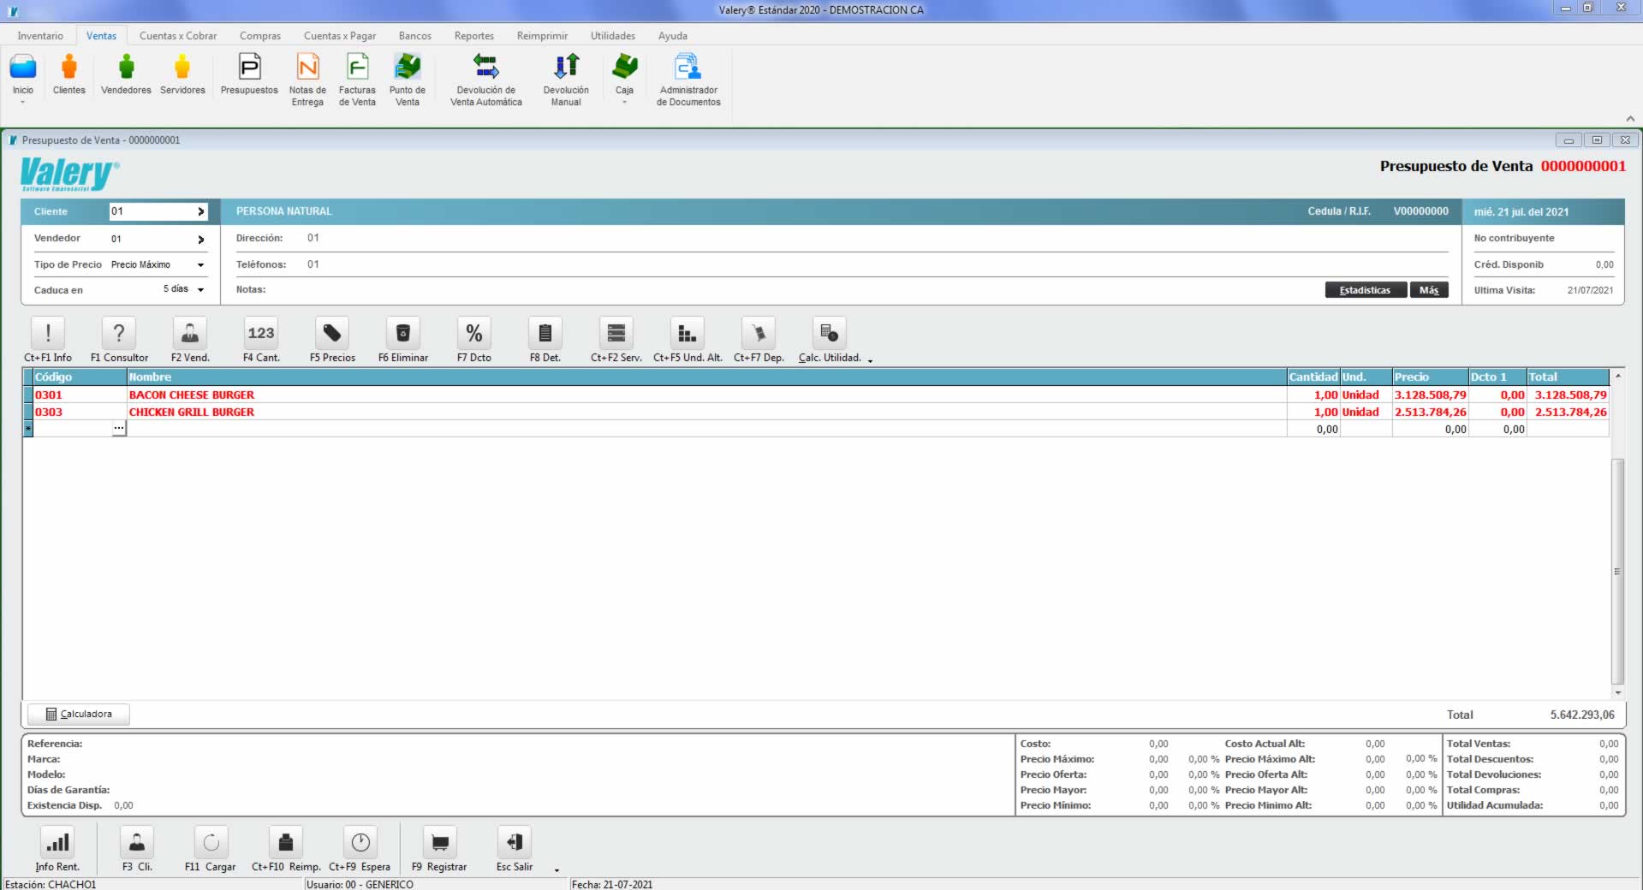Switch to the Reportes tab
This screenshot has width=1643, height=890.
474,36
